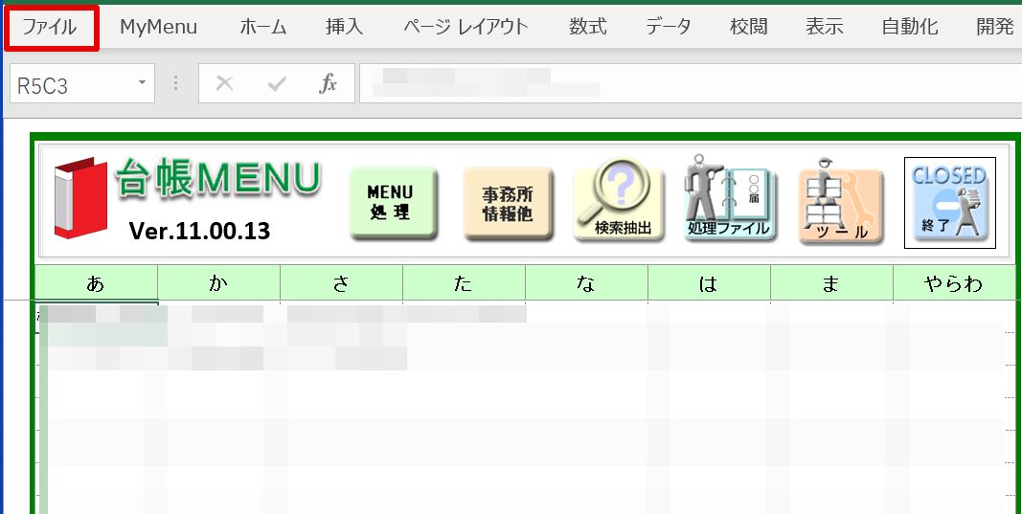
Task: Open the ファイル tab
Action: click(51, 28)
